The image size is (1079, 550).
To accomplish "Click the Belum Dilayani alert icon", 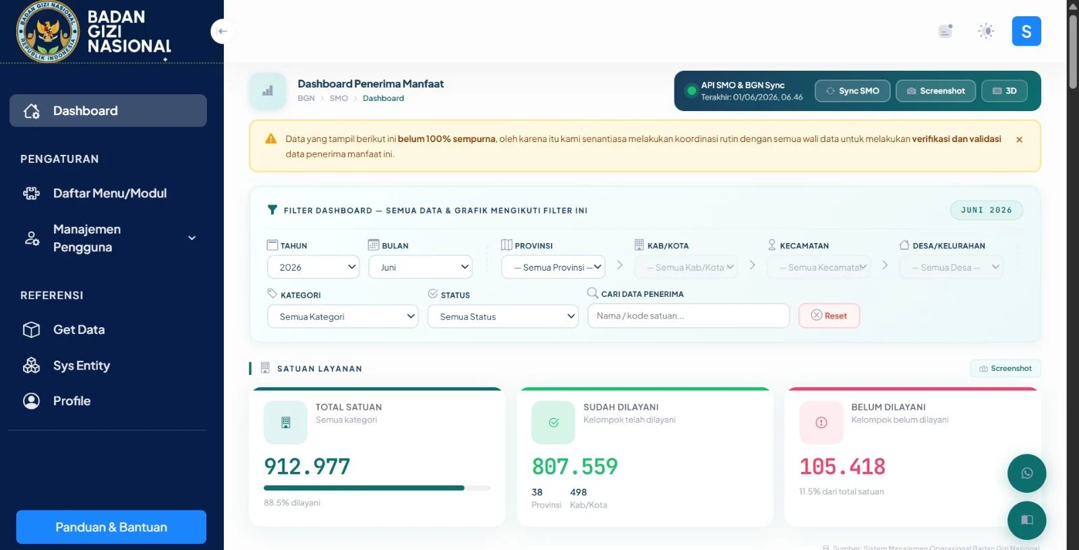I will [x=821, y=422].
